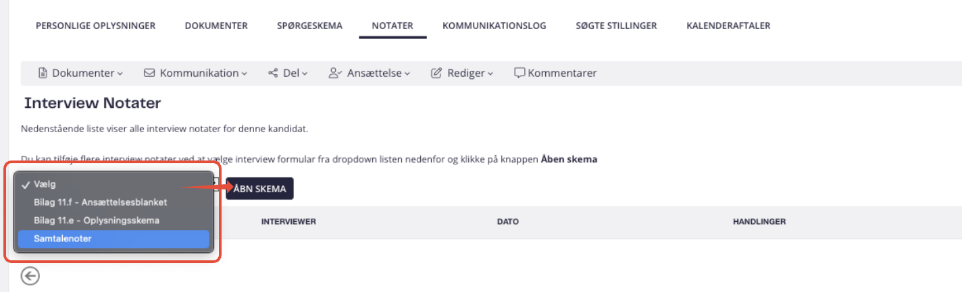The width and height of the screenshot is (962, 292).
Task: Click the speech bubble Kommentarer icon
Action: click(x=520, y=73)
